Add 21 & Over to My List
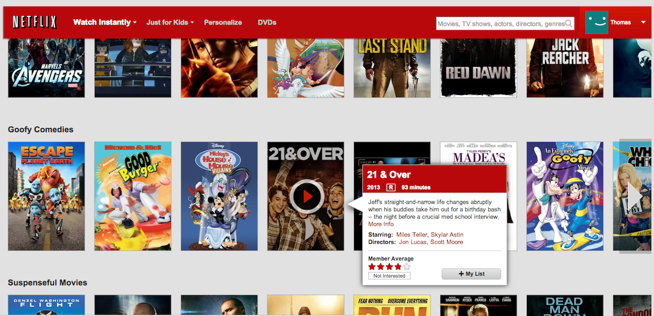 pyautogui.click(x=471, y=274)
